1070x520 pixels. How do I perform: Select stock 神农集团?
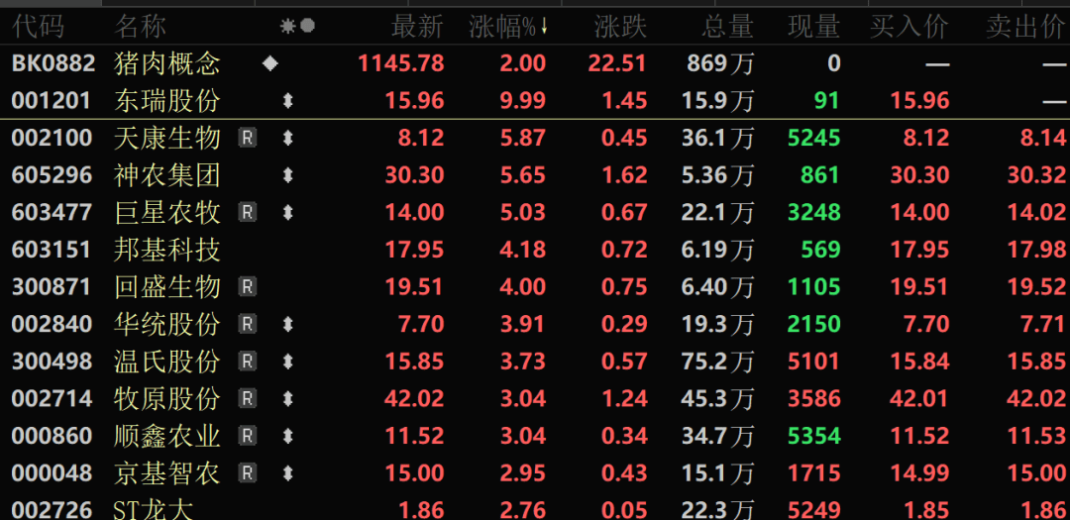[167, 176]
